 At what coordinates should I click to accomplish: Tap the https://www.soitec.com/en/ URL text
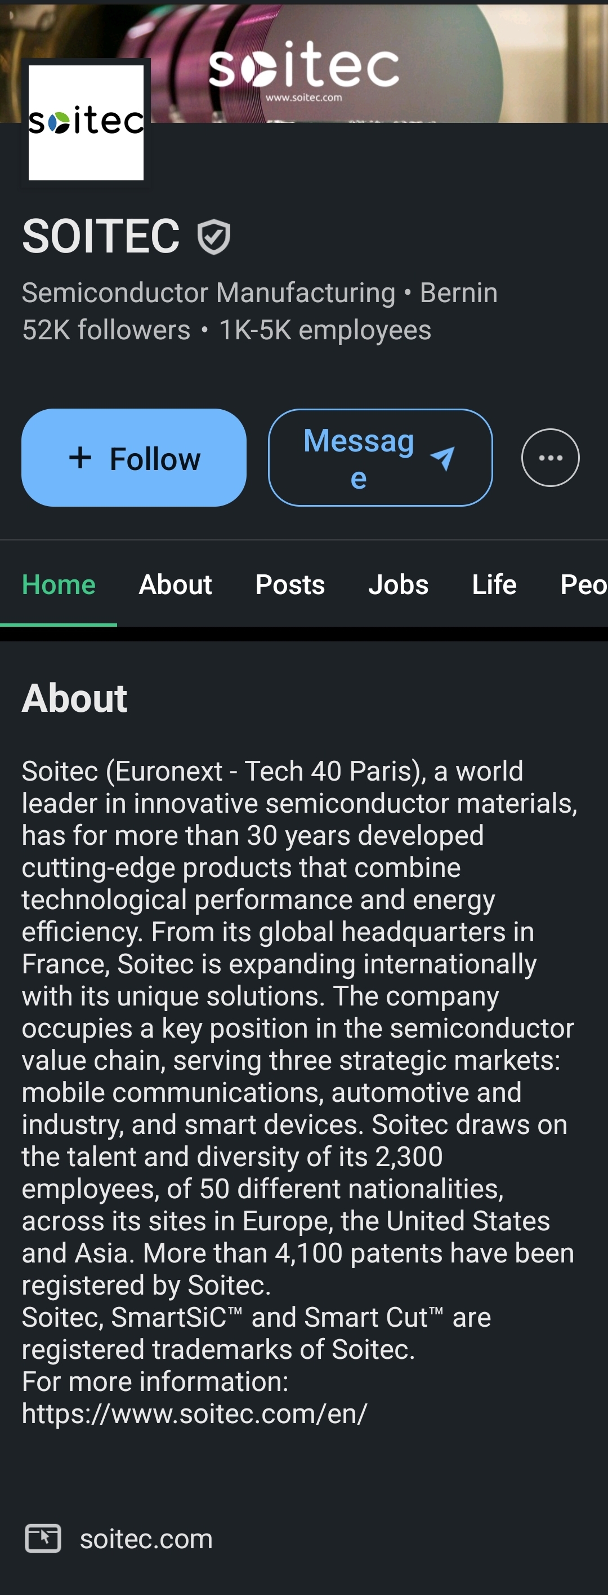(x=195, y=1414)
